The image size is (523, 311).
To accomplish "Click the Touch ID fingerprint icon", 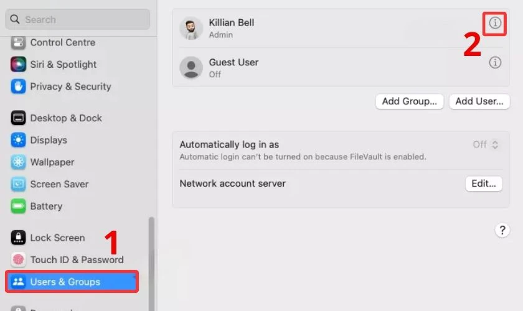I will (x=18, y=260).
